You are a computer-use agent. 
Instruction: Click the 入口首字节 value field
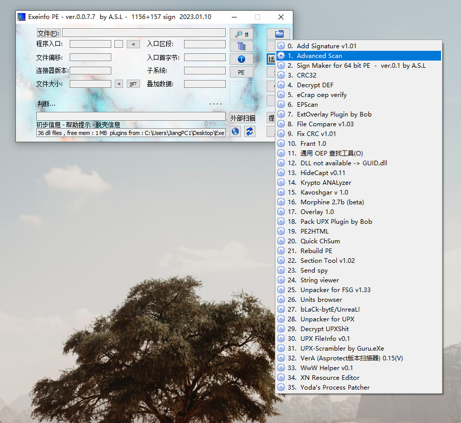(x=205, y=57)
